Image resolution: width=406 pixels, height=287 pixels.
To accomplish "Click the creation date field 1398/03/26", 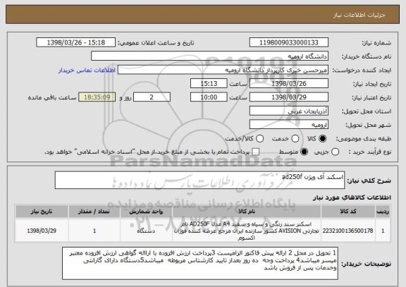I will coord(289,84).
